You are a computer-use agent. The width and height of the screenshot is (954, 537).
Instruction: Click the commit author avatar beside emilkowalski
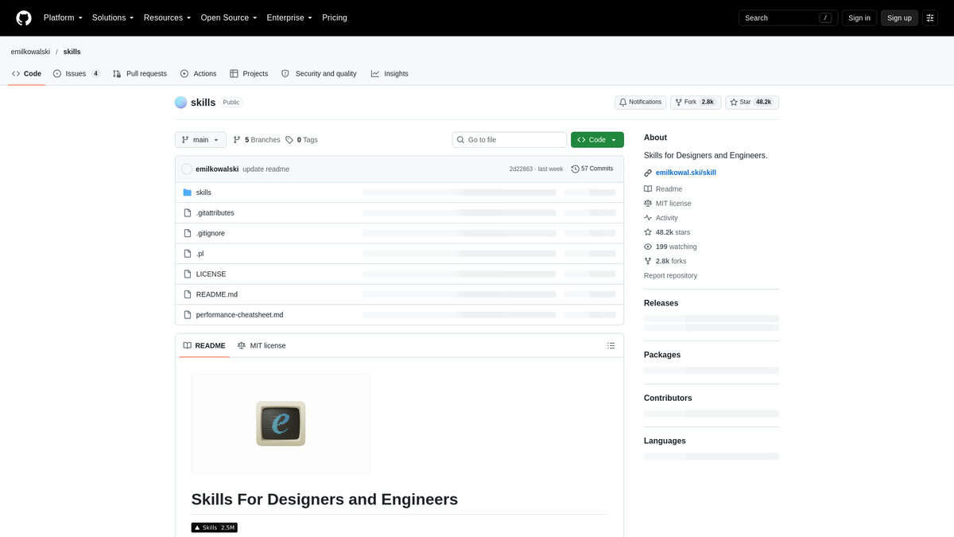point(187,169)
